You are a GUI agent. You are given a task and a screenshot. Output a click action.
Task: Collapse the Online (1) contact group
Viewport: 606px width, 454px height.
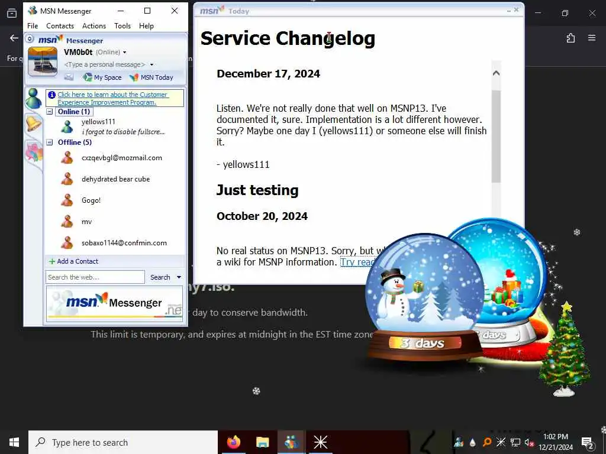tap(50, 112)
